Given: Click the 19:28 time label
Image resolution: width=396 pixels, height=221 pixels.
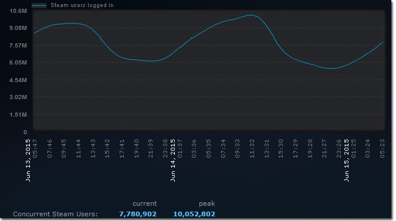Looking at the screenshot, I should coord(310,148).
